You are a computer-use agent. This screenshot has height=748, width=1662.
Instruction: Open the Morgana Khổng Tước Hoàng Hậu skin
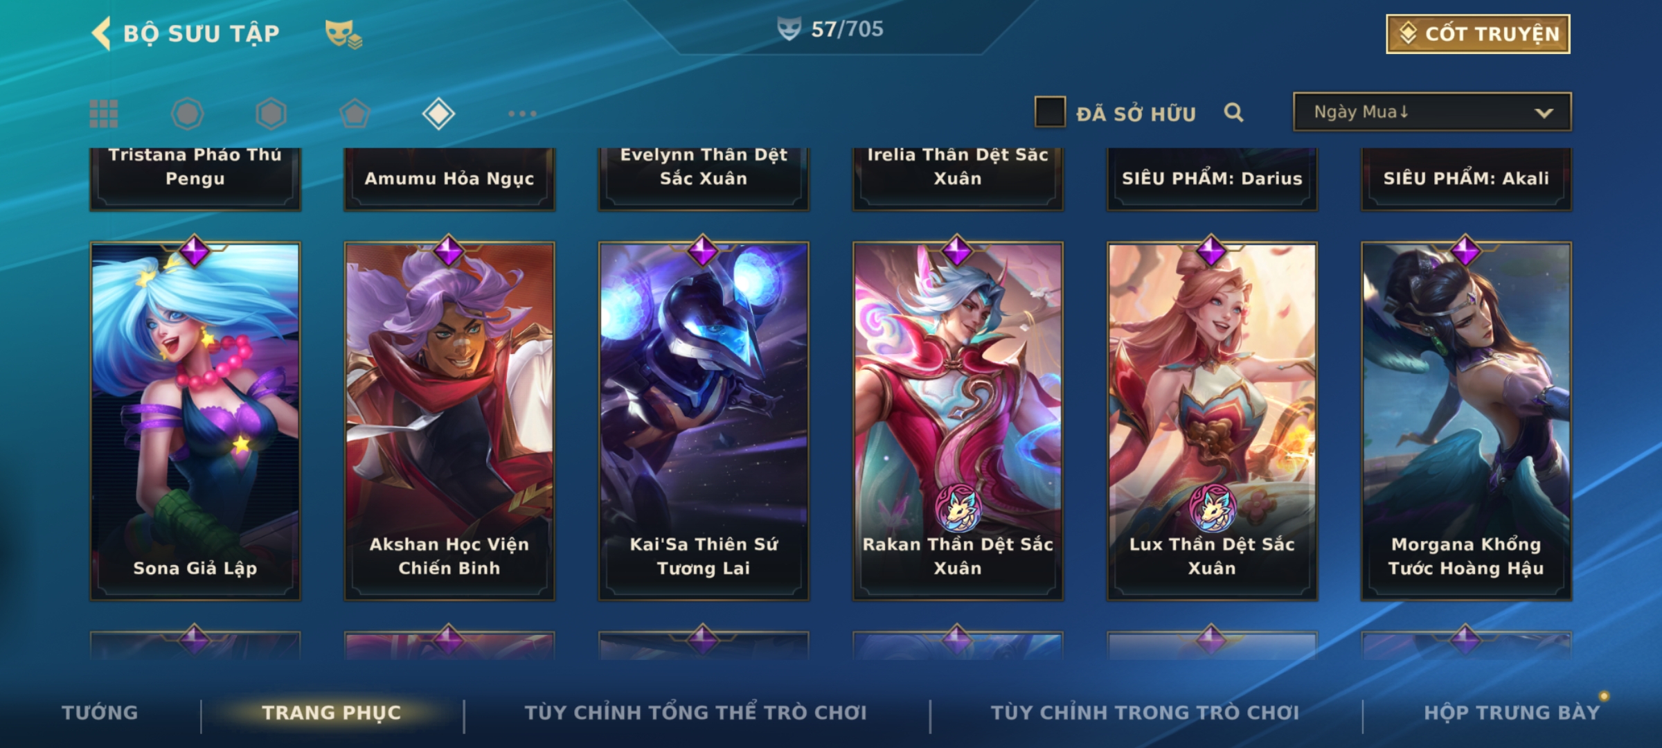(x=1466, y=420)
